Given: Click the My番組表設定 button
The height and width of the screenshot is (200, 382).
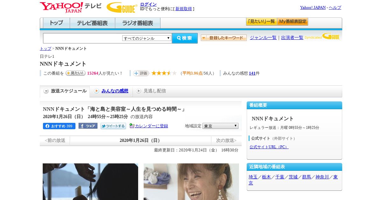Looking at the screenshot, I should (293, 22).
